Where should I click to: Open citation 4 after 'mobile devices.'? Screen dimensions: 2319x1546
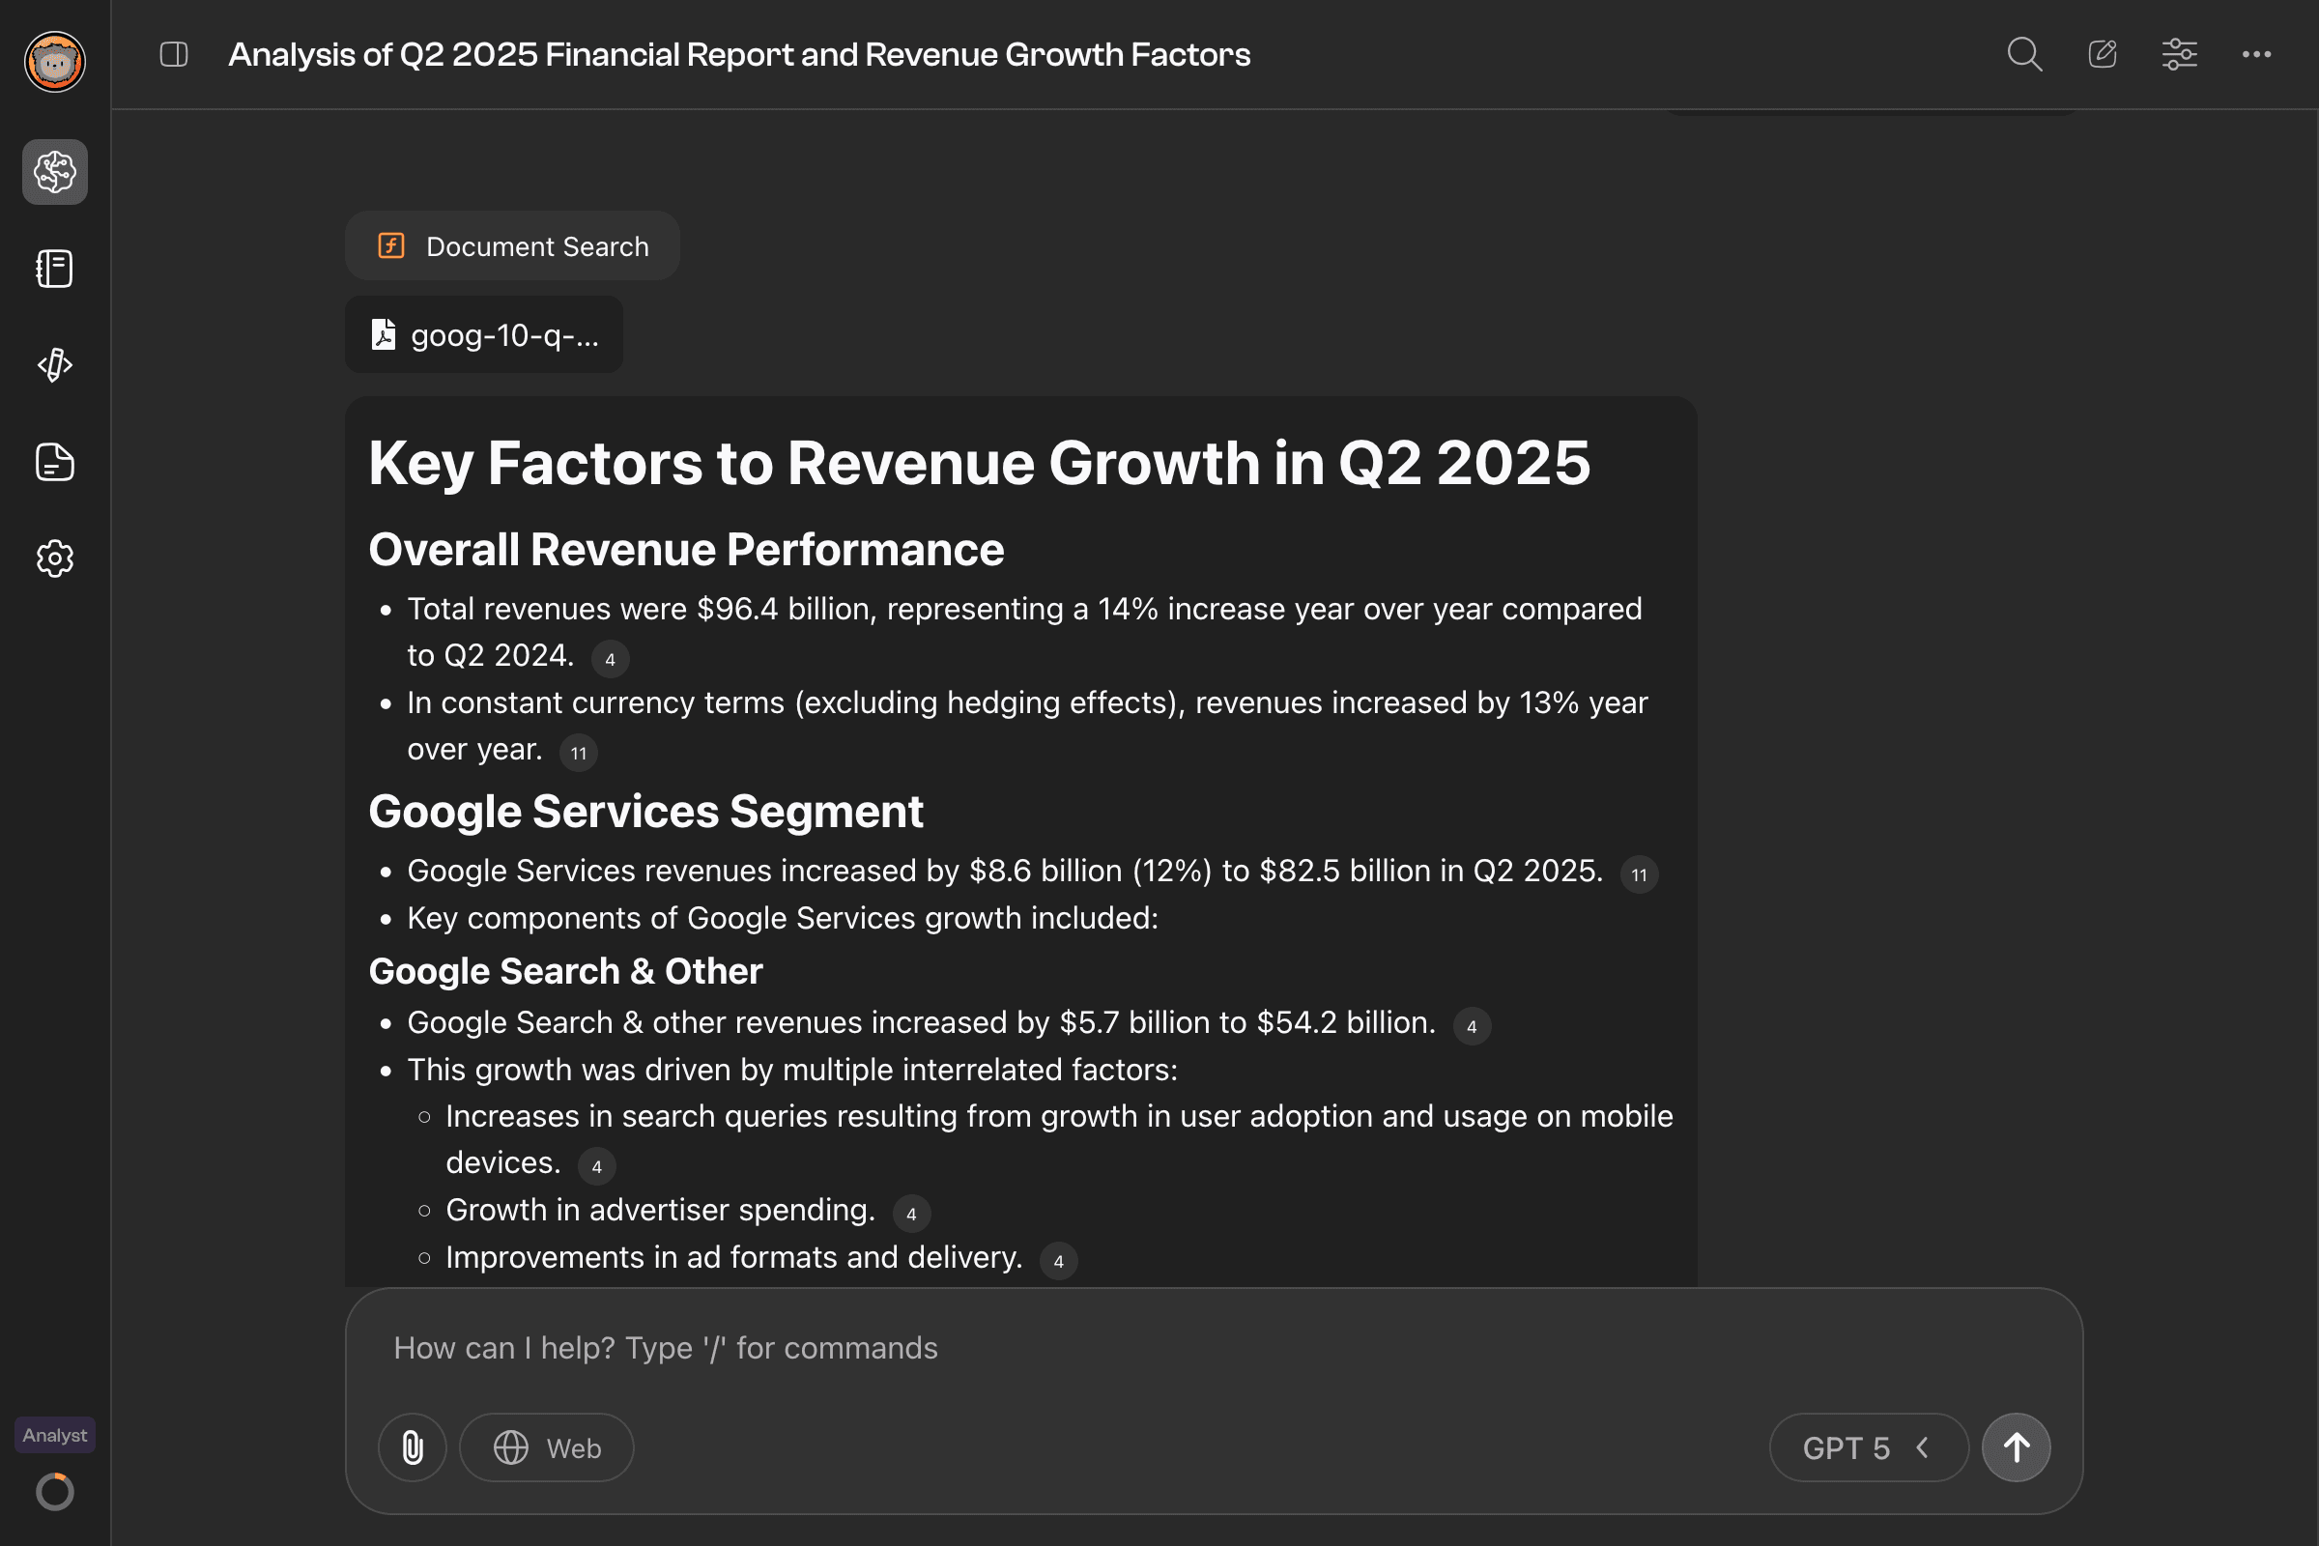click(x=596, y=1165)
